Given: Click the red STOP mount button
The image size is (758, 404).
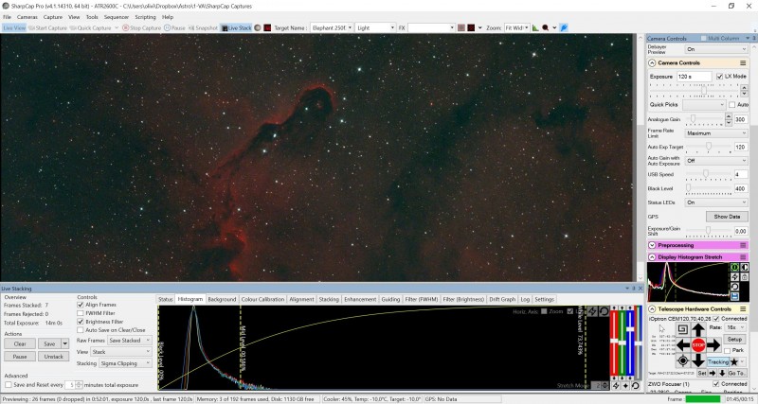Looking at the screenshot, I should pyautogui.click(x=698, y=345).
